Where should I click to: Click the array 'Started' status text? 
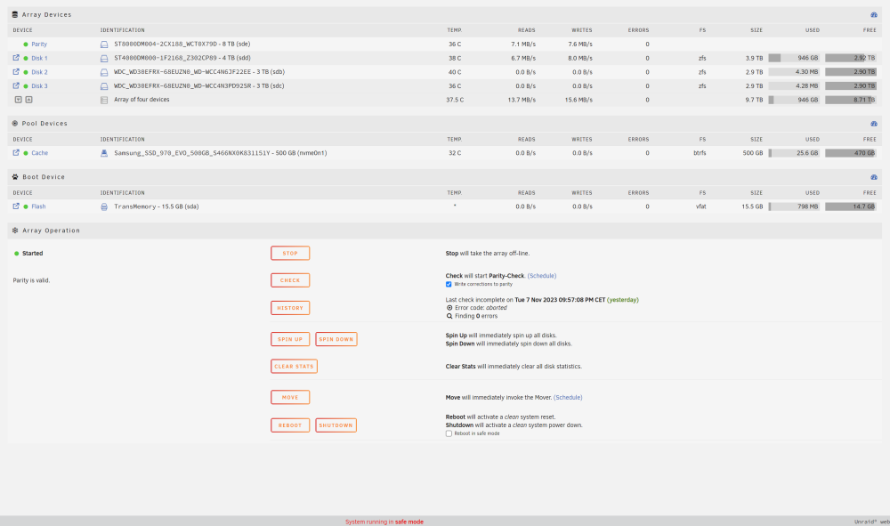coord(32,253)
